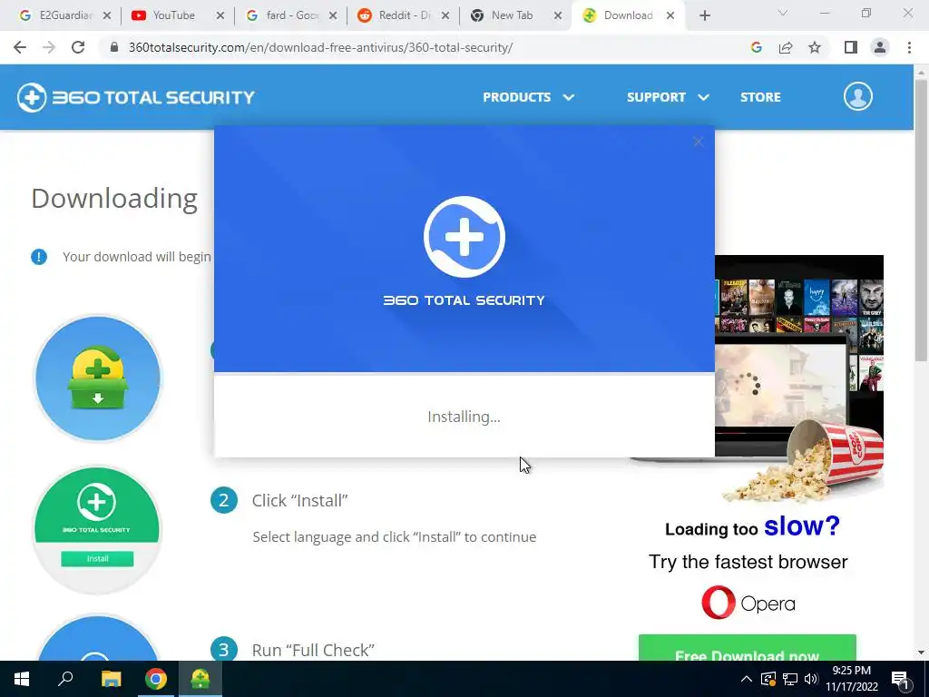Open the browser side panel
The image size is (929, 697).
click(x=851, y=47)
